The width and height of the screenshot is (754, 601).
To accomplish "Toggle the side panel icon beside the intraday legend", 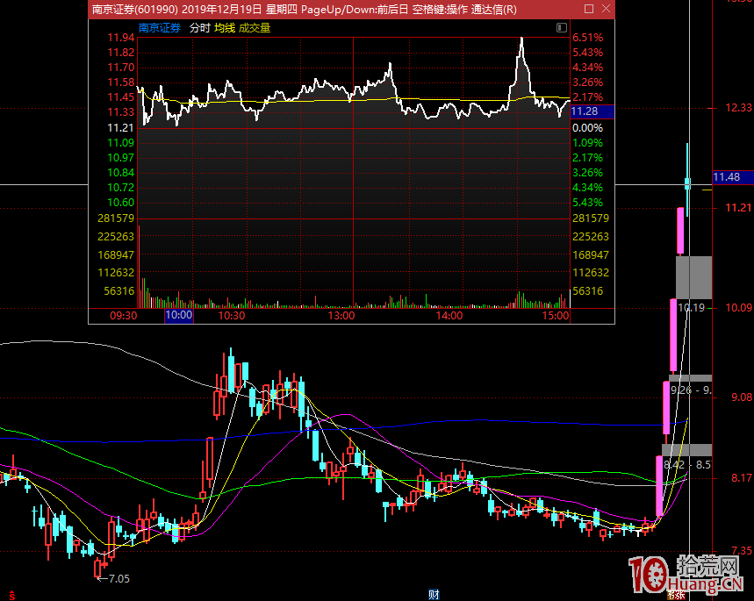I will (562, 27).
